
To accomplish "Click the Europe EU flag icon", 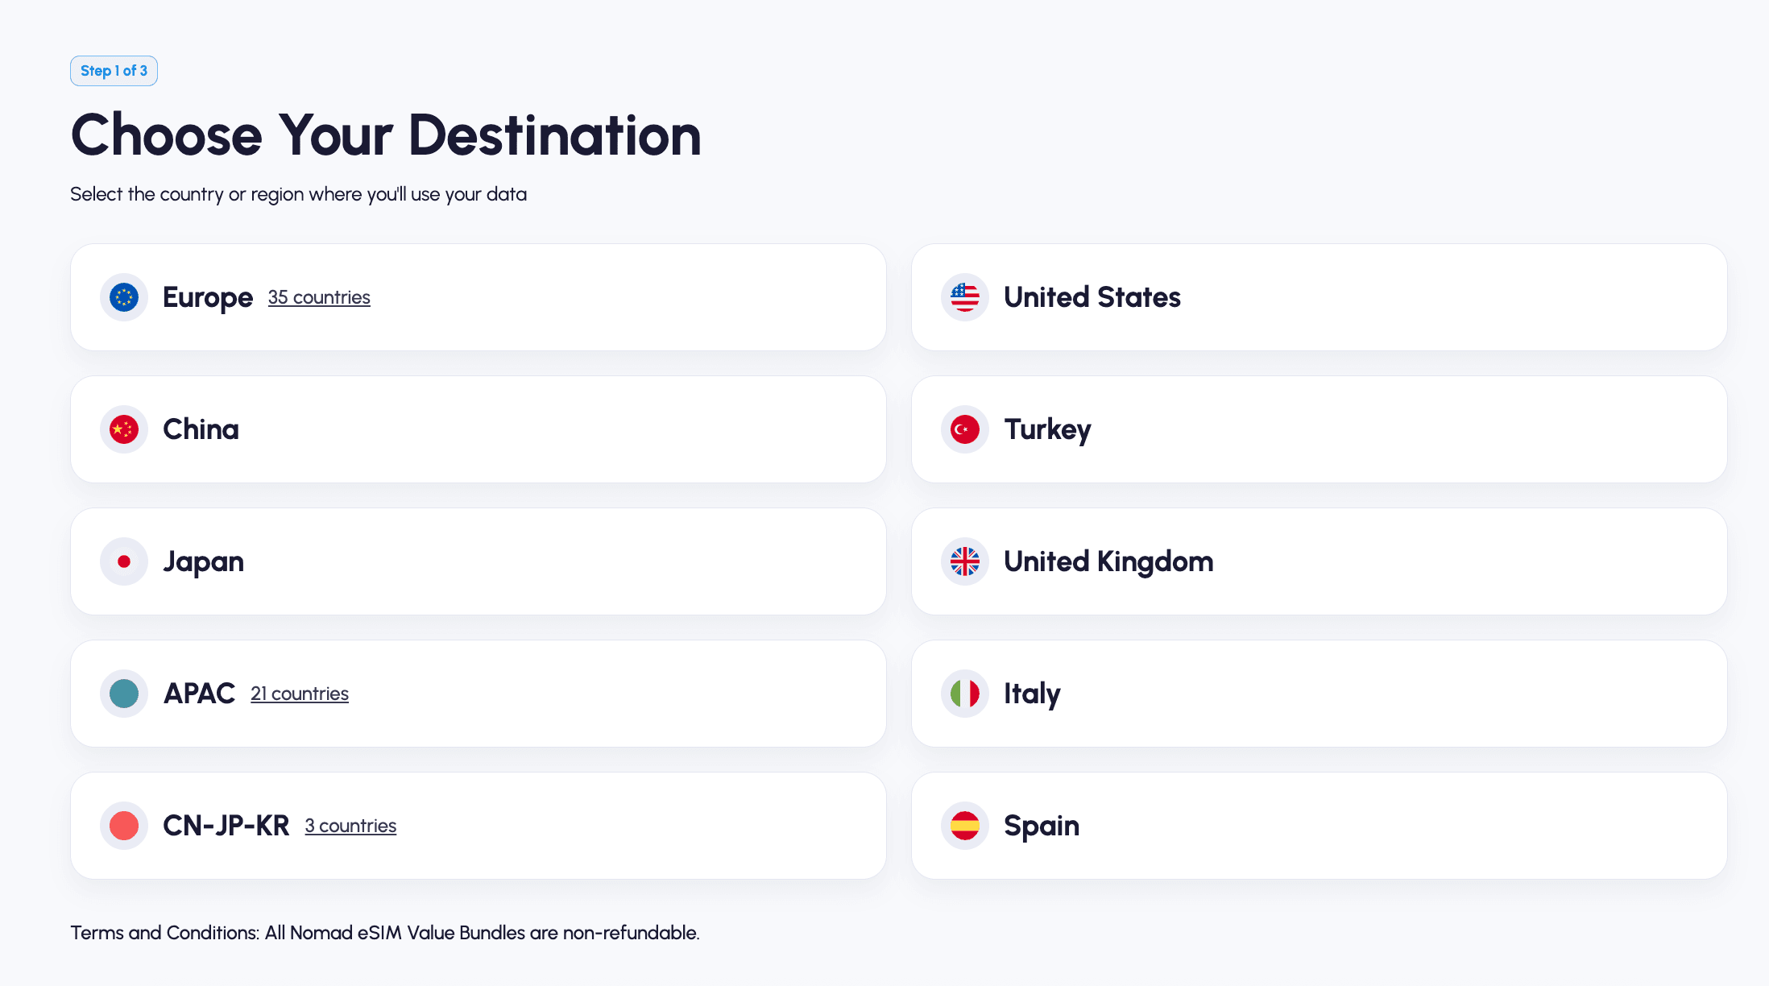I will (x=124, y=297).
